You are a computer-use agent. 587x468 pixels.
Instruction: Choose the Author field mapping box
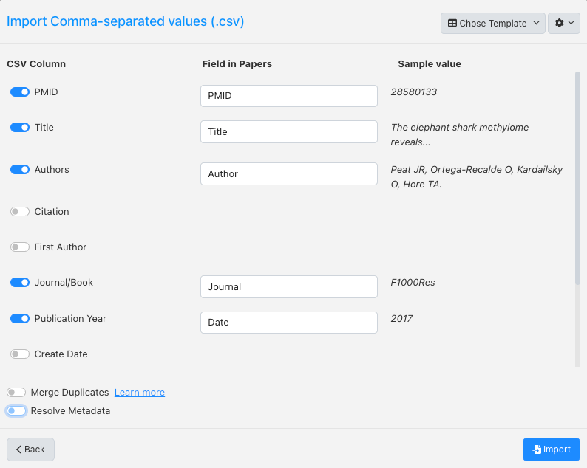tap(289, 174)
